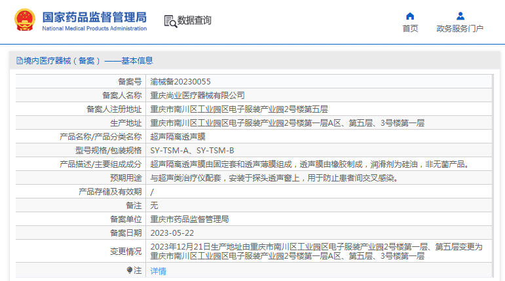Select the value 渝械备20230055
The height and width of the screenshot is (281, 505).
[x=180, y=81]
